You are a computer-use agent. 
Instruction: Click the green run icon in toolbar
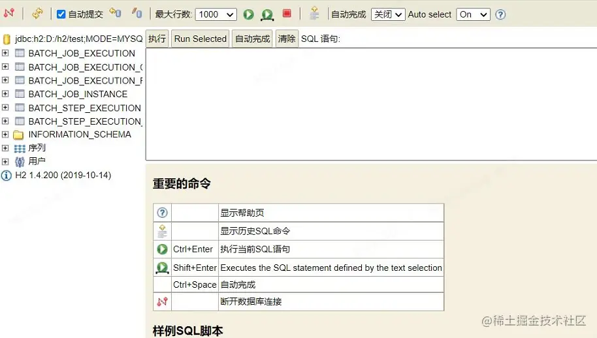(249, 14)
